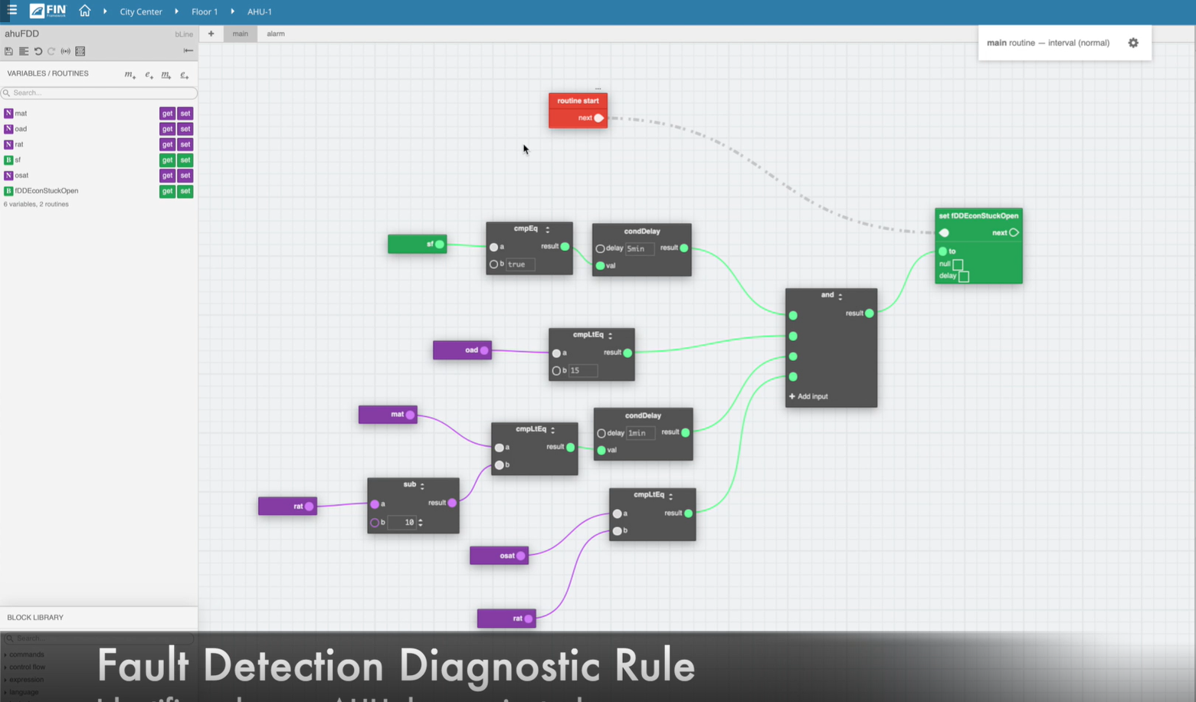Open the program list icon next to save
1196x702 pixels.
coord(24,51)
